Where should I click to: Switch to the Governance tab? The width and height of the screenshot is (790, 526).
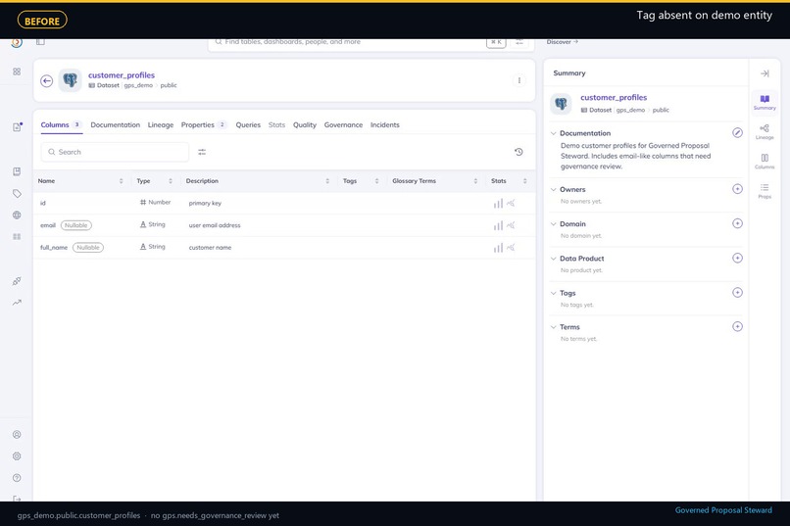point(343,124)
